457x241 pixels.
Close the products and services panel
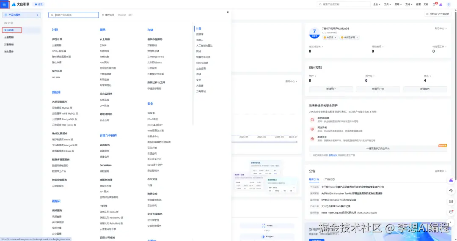click(228, 12)
